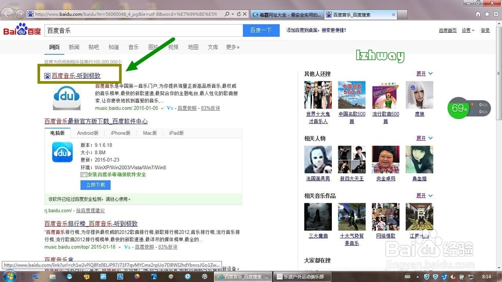Viewport: 502px width, 282px height.
Task: Open 更多» more categories
Action: coord(233,47)
